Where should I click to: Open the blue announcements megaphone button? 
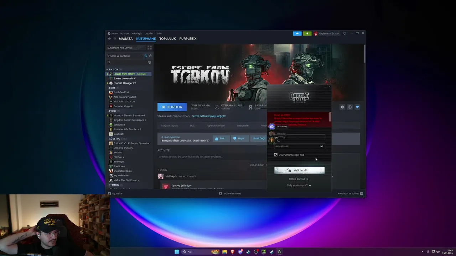(297, 33)
